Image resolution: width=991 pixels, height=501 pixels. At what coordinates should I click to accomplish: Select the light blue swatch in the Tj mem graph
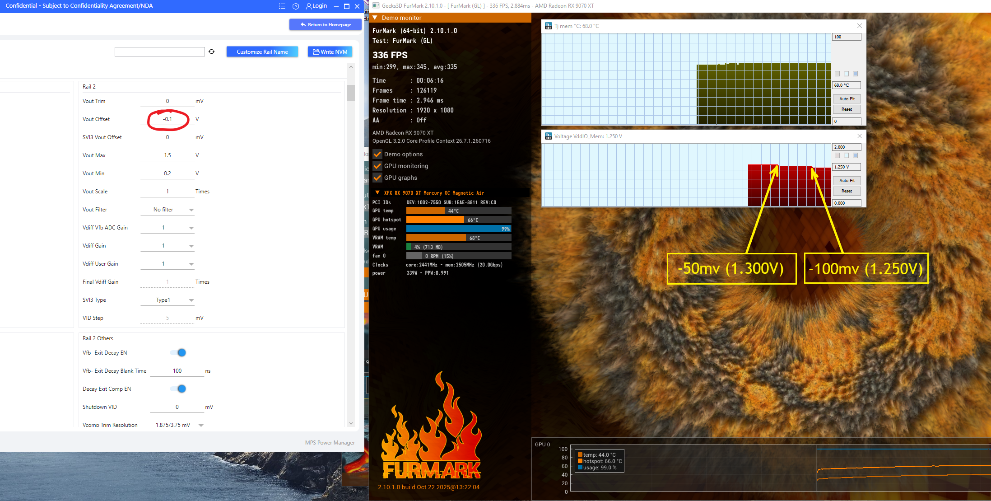point(847,74)
